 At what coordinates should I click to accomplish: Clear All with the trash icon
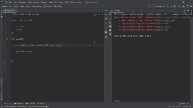point(110,34)
